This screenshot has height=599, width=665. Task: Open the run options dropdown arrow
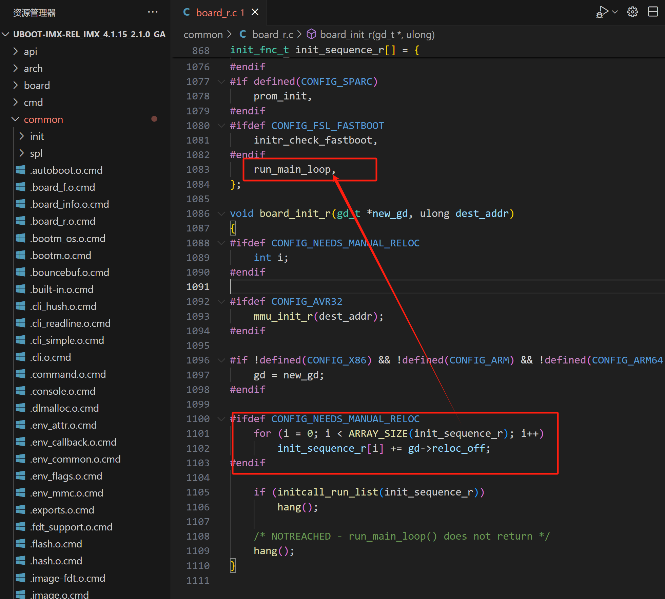click(x=615, y=12)
